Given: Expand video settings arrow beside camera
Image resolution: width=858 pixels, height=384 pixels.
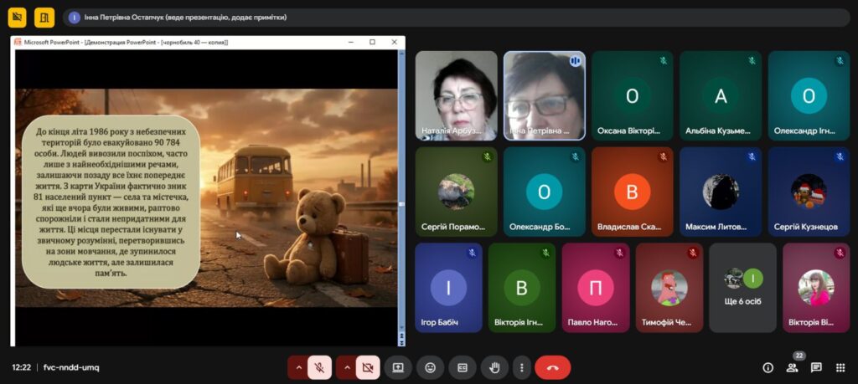Looking at the screenshot, I should point(346,367).
